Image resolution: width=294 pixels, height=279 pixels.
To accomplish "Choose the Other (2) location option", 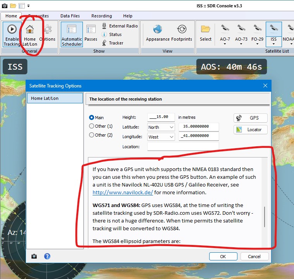I will tap(92, 135).
